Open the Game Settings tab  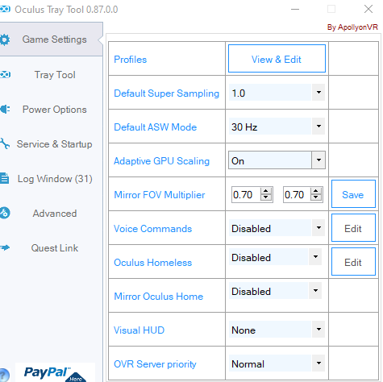[x=51, y=39]
